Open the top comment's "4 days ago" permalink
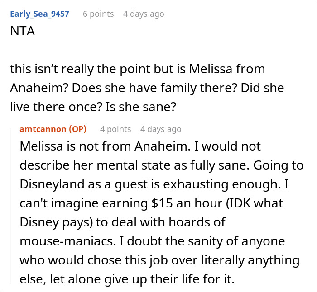The image size is (317, 292). (144, 14)
